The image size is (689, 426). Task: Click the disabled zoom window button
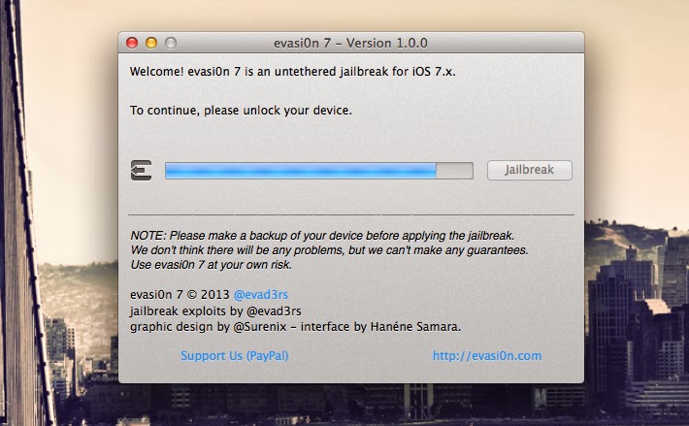(x=171, y=43)
